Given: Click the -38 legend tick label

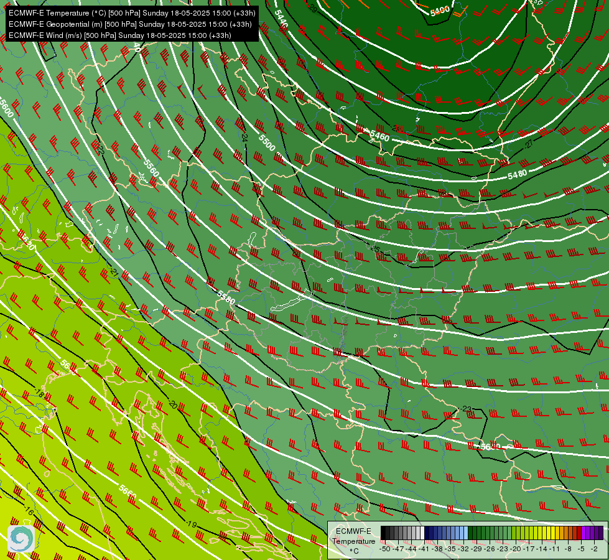Looking at the screenshot, I should tap(437, 549).
